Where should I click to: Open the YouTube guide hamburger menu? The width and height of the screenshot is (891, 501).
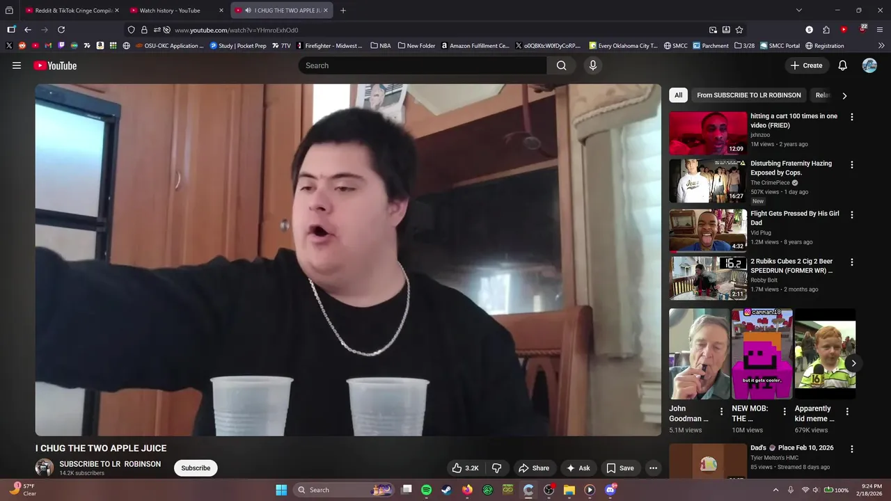pos(17,65)
